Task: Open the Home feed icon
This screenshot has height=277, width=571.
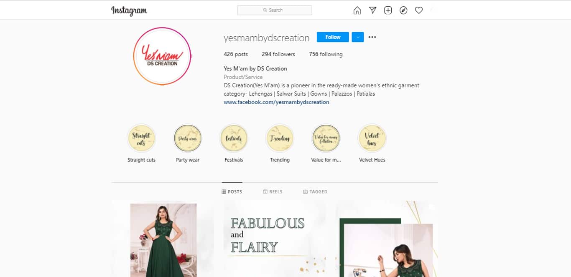Action: point(357,10)
